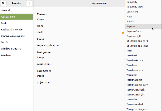Click the Background section heading
Image resolution: width=162 pixels, height=111 pixels.
pos(44,52)
